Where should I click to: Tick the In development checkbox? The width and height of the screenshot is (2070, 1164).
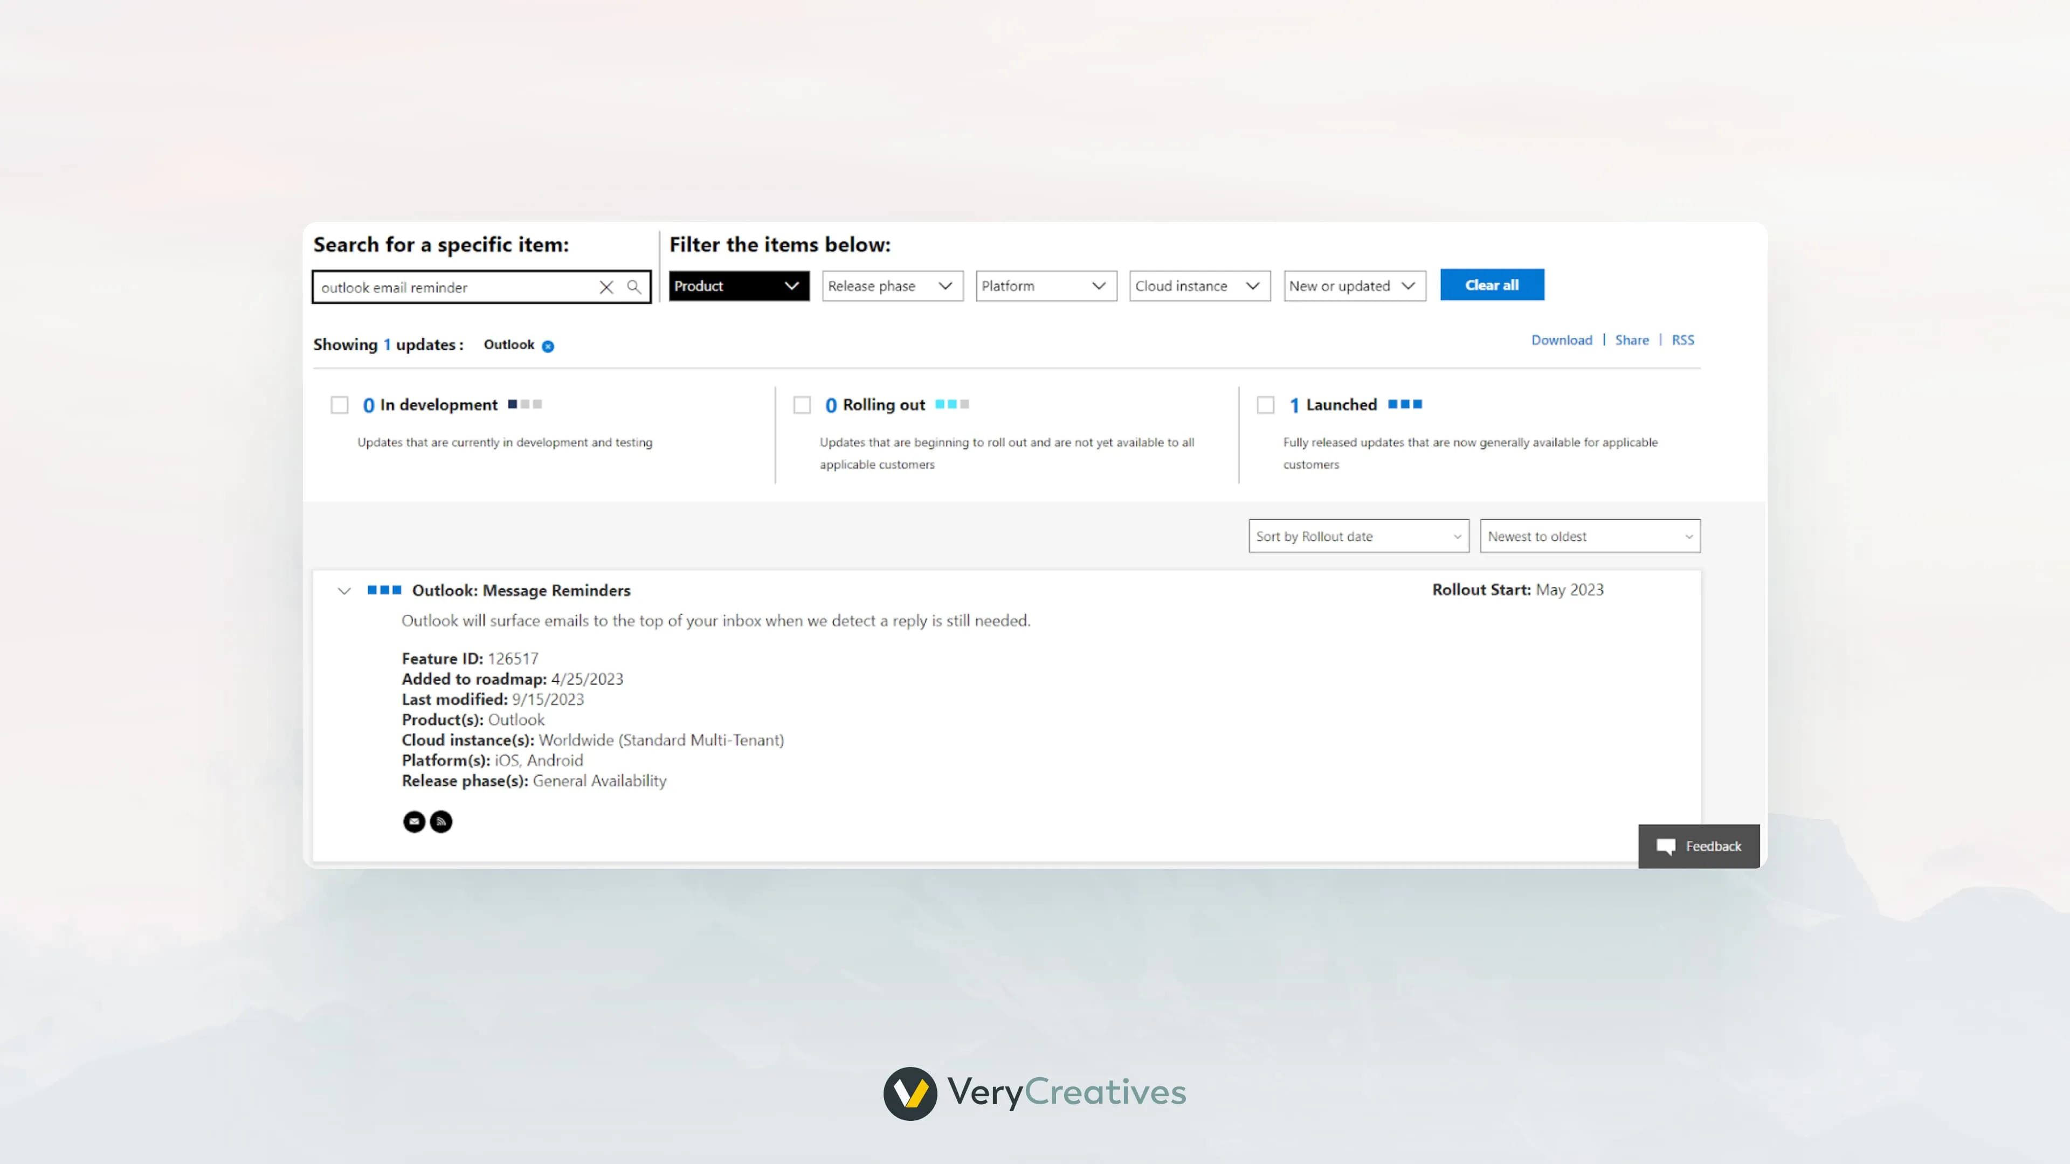pyautogui.click(x=340, y=405)
